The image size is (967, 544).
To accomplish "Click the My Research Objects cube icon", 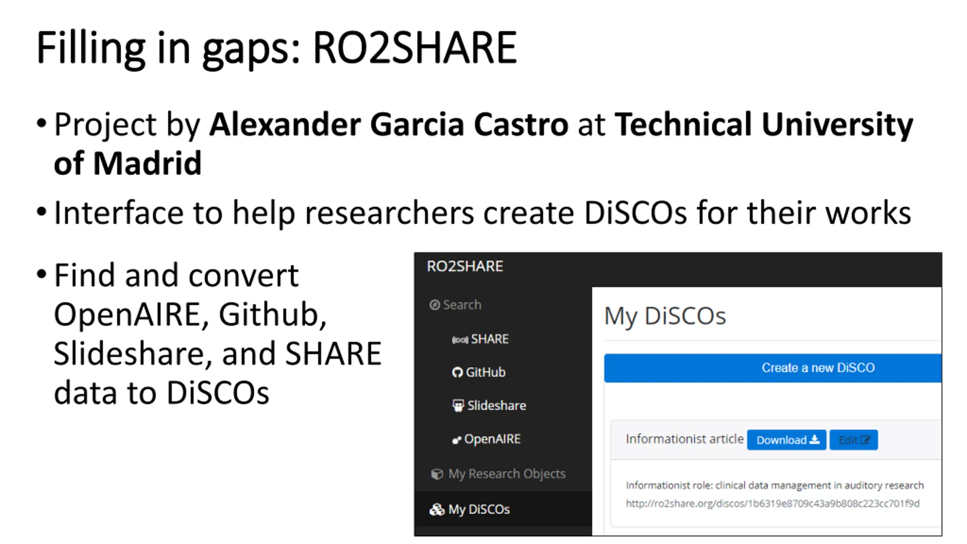I will [437, 474].
